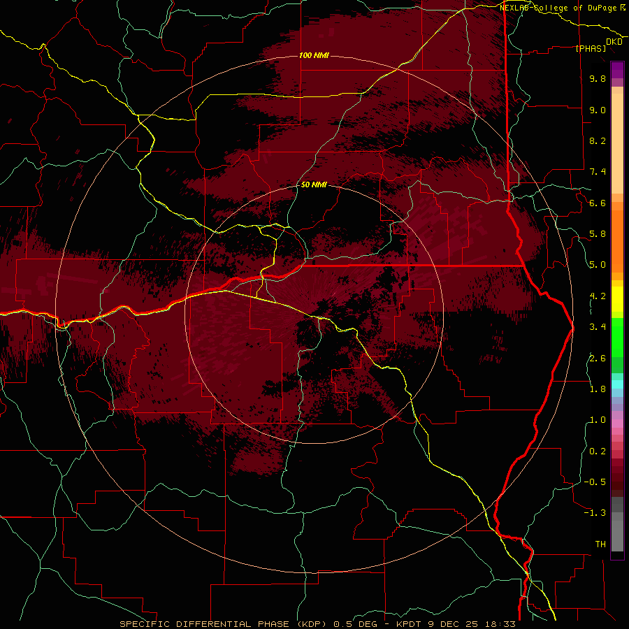Click the 4.2 color scale value
Screen dimensions: 629x629
pyautogui.click(x=598, y=296)
